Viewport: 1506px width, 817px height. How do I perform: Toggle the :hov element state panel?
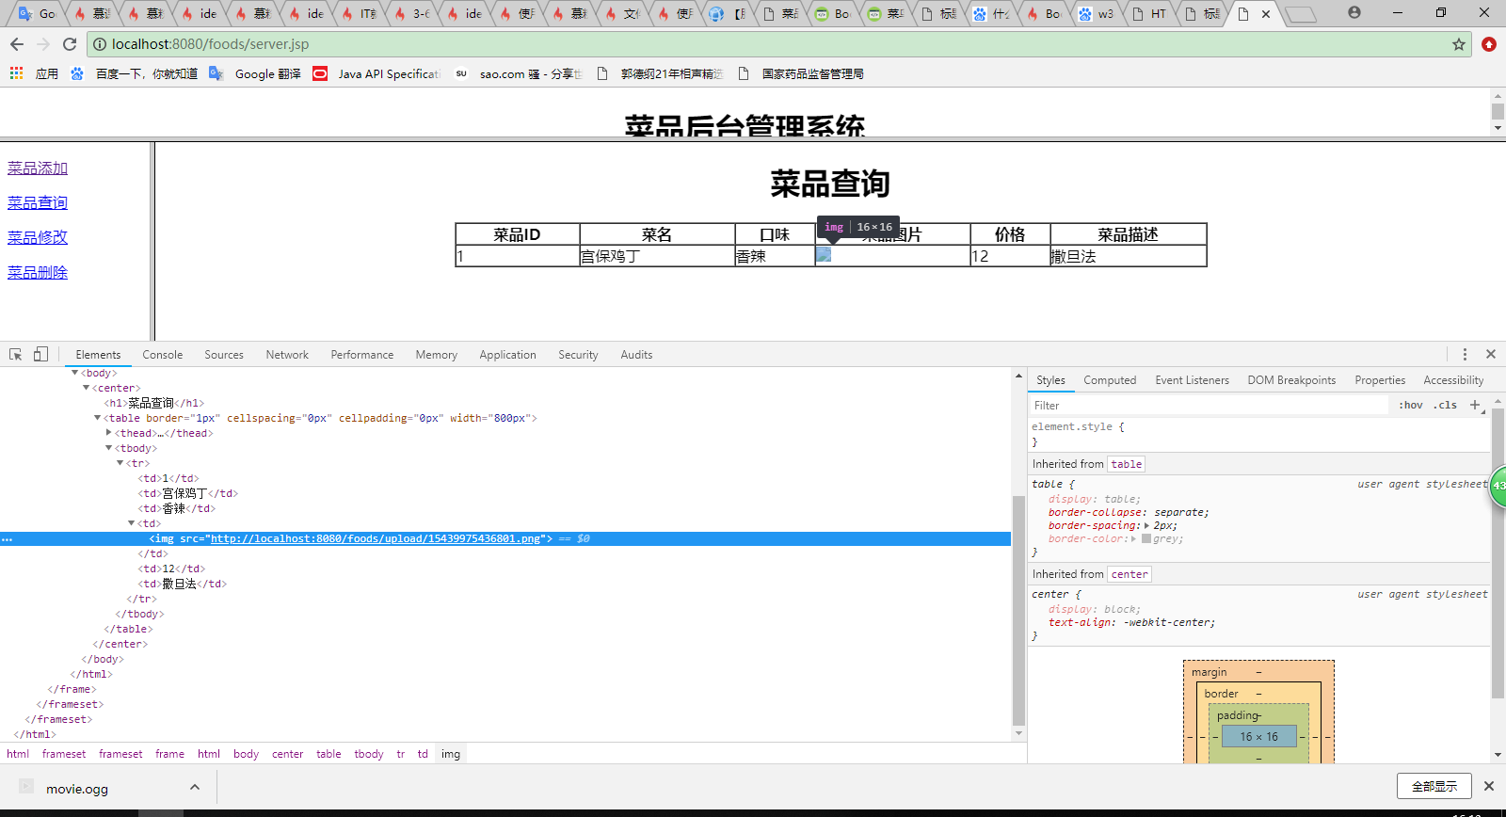[x=1410, y=406]
